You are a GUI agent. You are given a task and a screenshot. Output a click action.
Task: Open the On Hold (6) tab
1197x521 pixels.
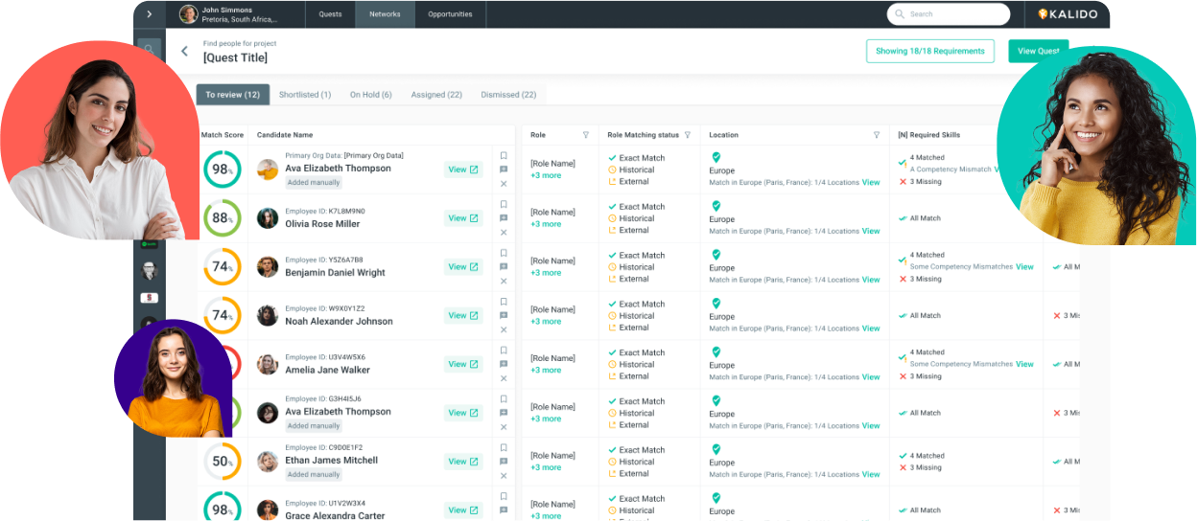point(370,95)
